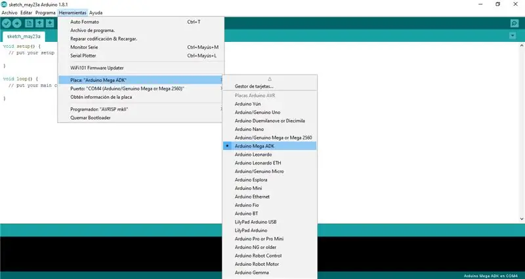Click the Arduino logo in title bar
Screen dimensions: 525x279
[4, 5]
